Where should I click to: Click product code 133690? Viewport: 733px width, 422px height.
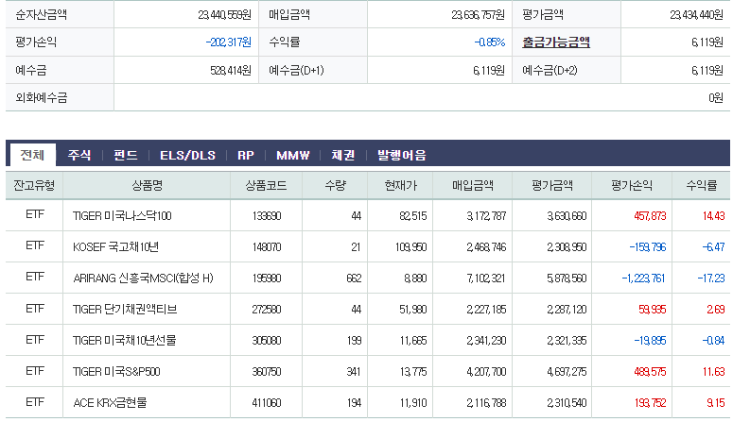click(x=267, y=216)
